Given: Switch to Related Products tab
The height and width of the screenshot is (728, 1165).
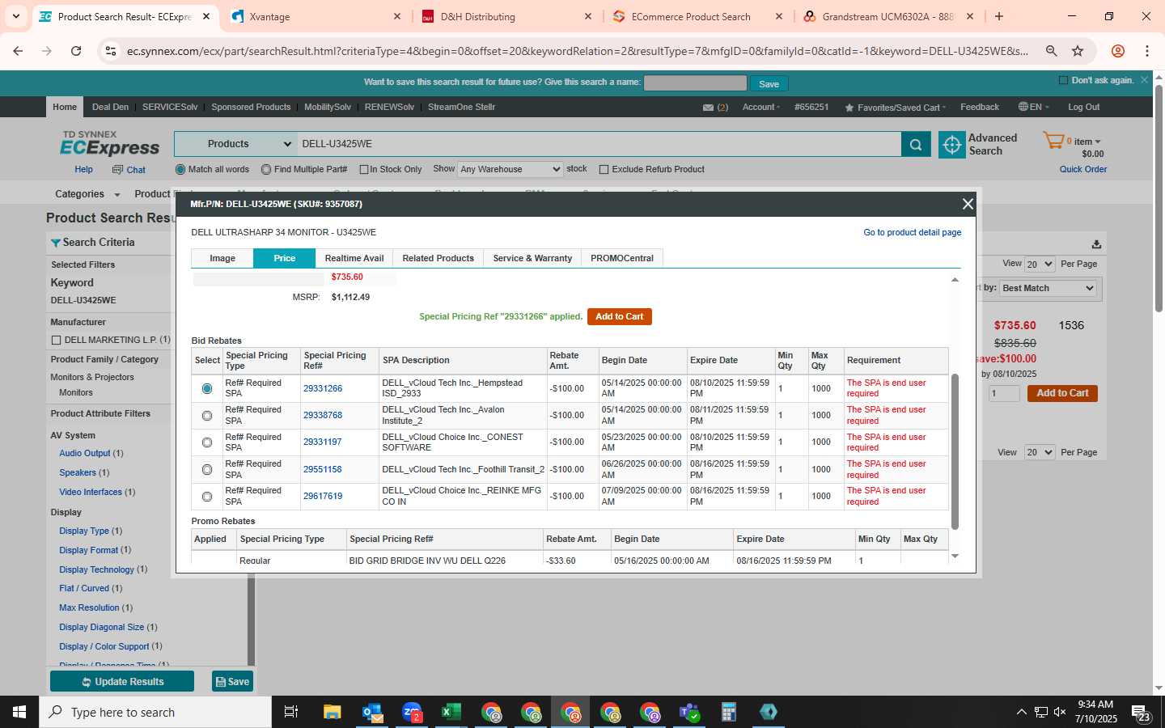Looking at the screenshot, I should pos(438,258).
